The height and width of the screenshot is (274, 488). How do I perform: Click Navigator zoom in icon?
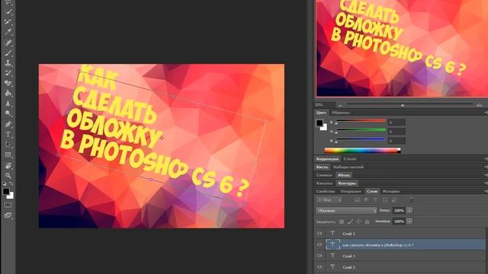pyautogui.click(x=480, y=105)
